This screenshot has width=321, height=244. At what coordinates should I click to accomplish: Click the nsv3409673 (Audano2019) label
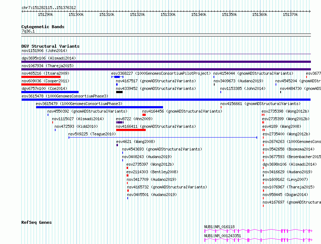pos(238,81)
